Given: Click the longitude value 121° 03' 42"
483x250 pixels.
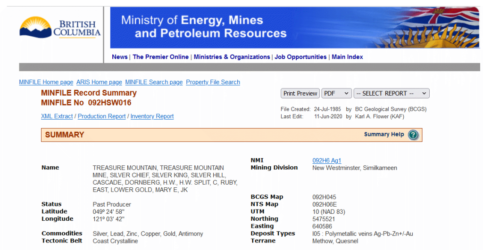Looking at the screenshot, I should pyautogui.click(x=108, y=219).
